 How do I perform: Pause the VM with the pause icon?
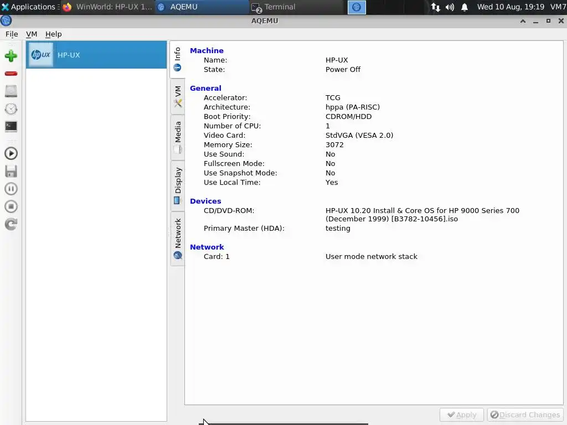pos(11,189)
